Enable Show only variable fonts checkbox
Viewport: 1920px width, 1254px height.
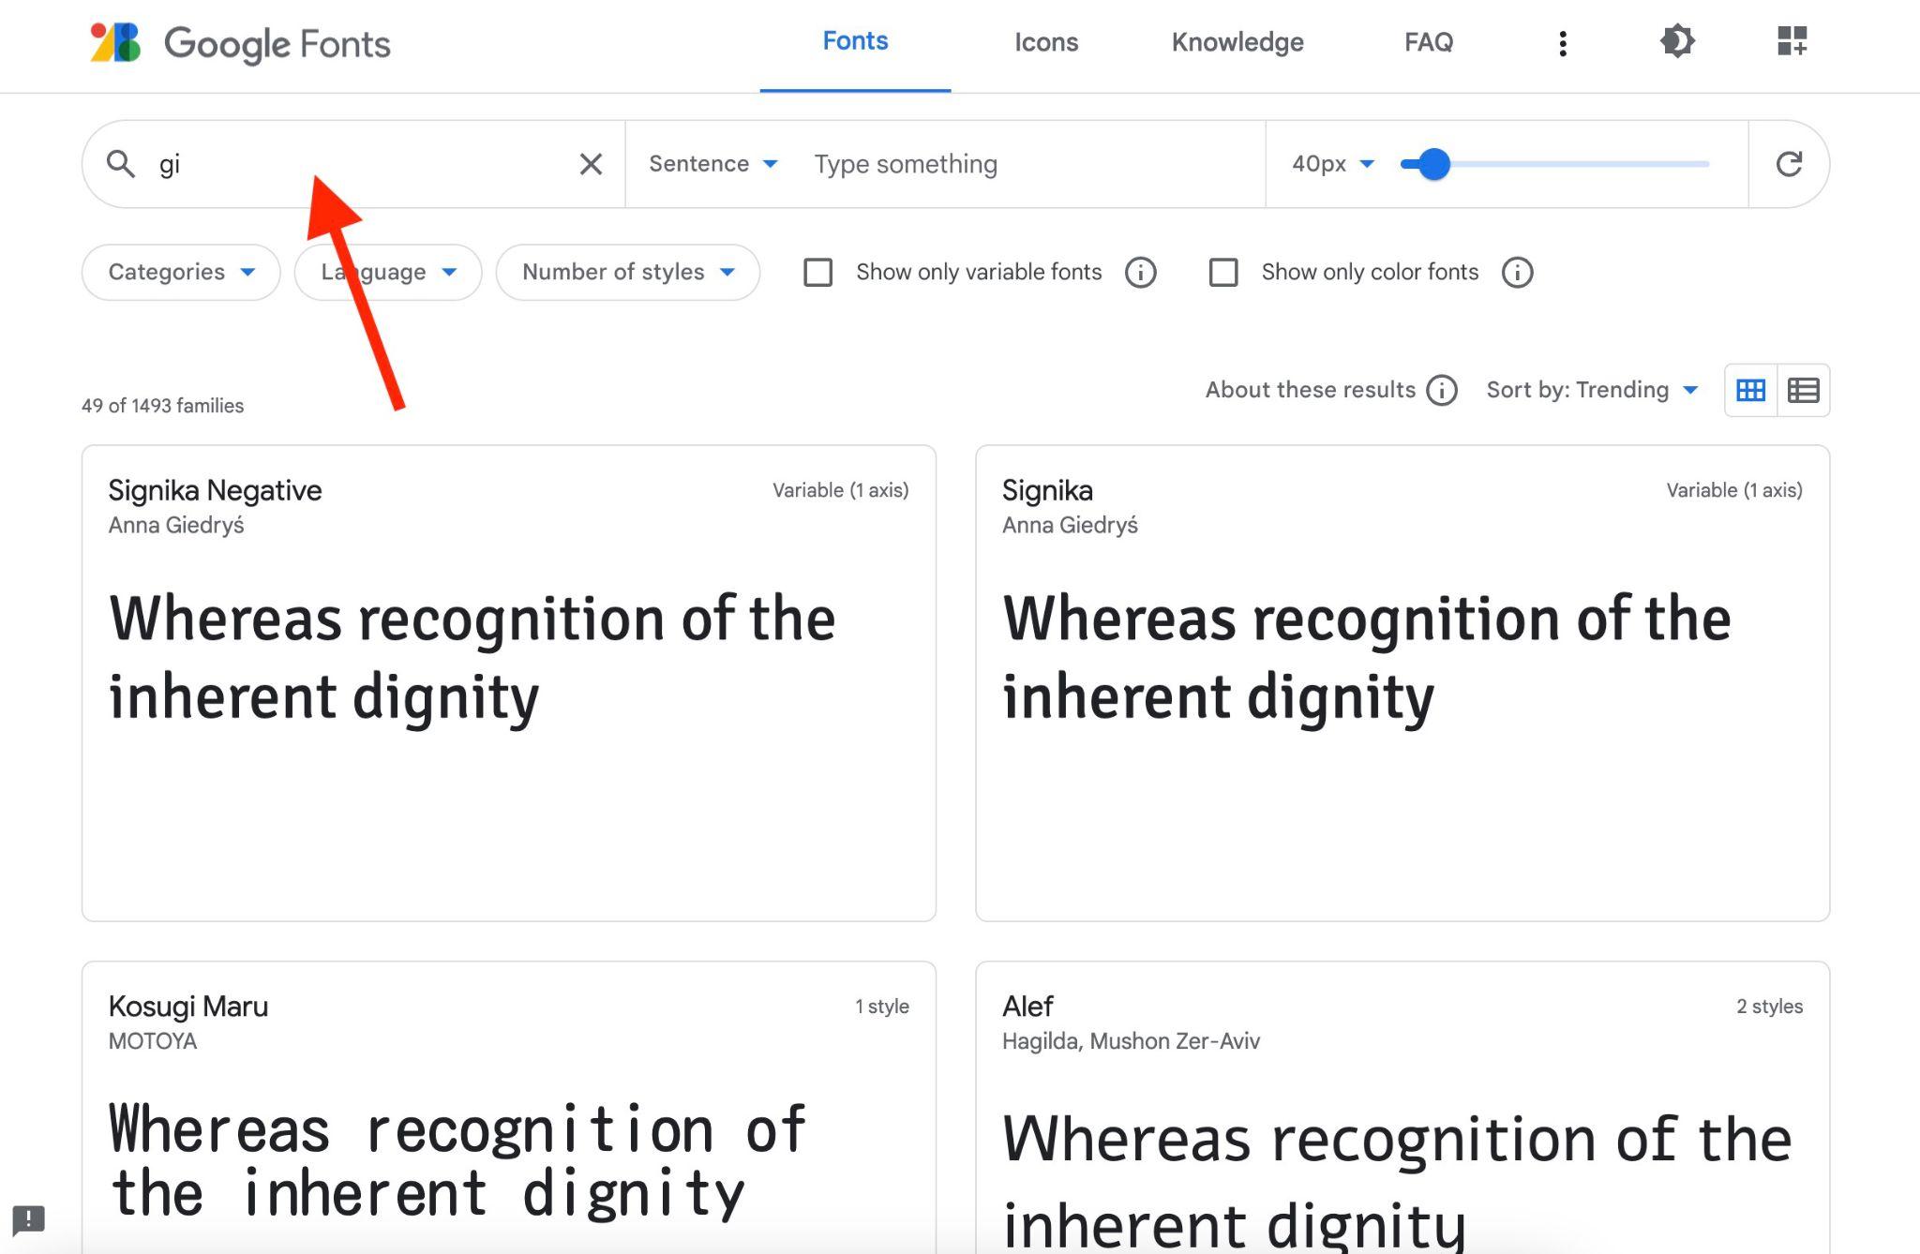coord(816,272)
